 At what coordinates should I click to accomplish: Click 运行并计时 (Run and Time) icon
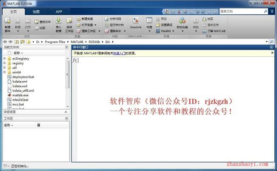(107, 25)
